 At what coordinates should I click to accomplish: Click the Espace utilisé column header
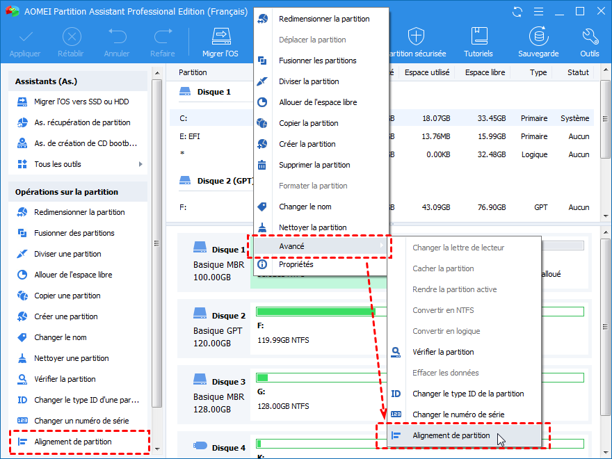(x=427, y=72)
